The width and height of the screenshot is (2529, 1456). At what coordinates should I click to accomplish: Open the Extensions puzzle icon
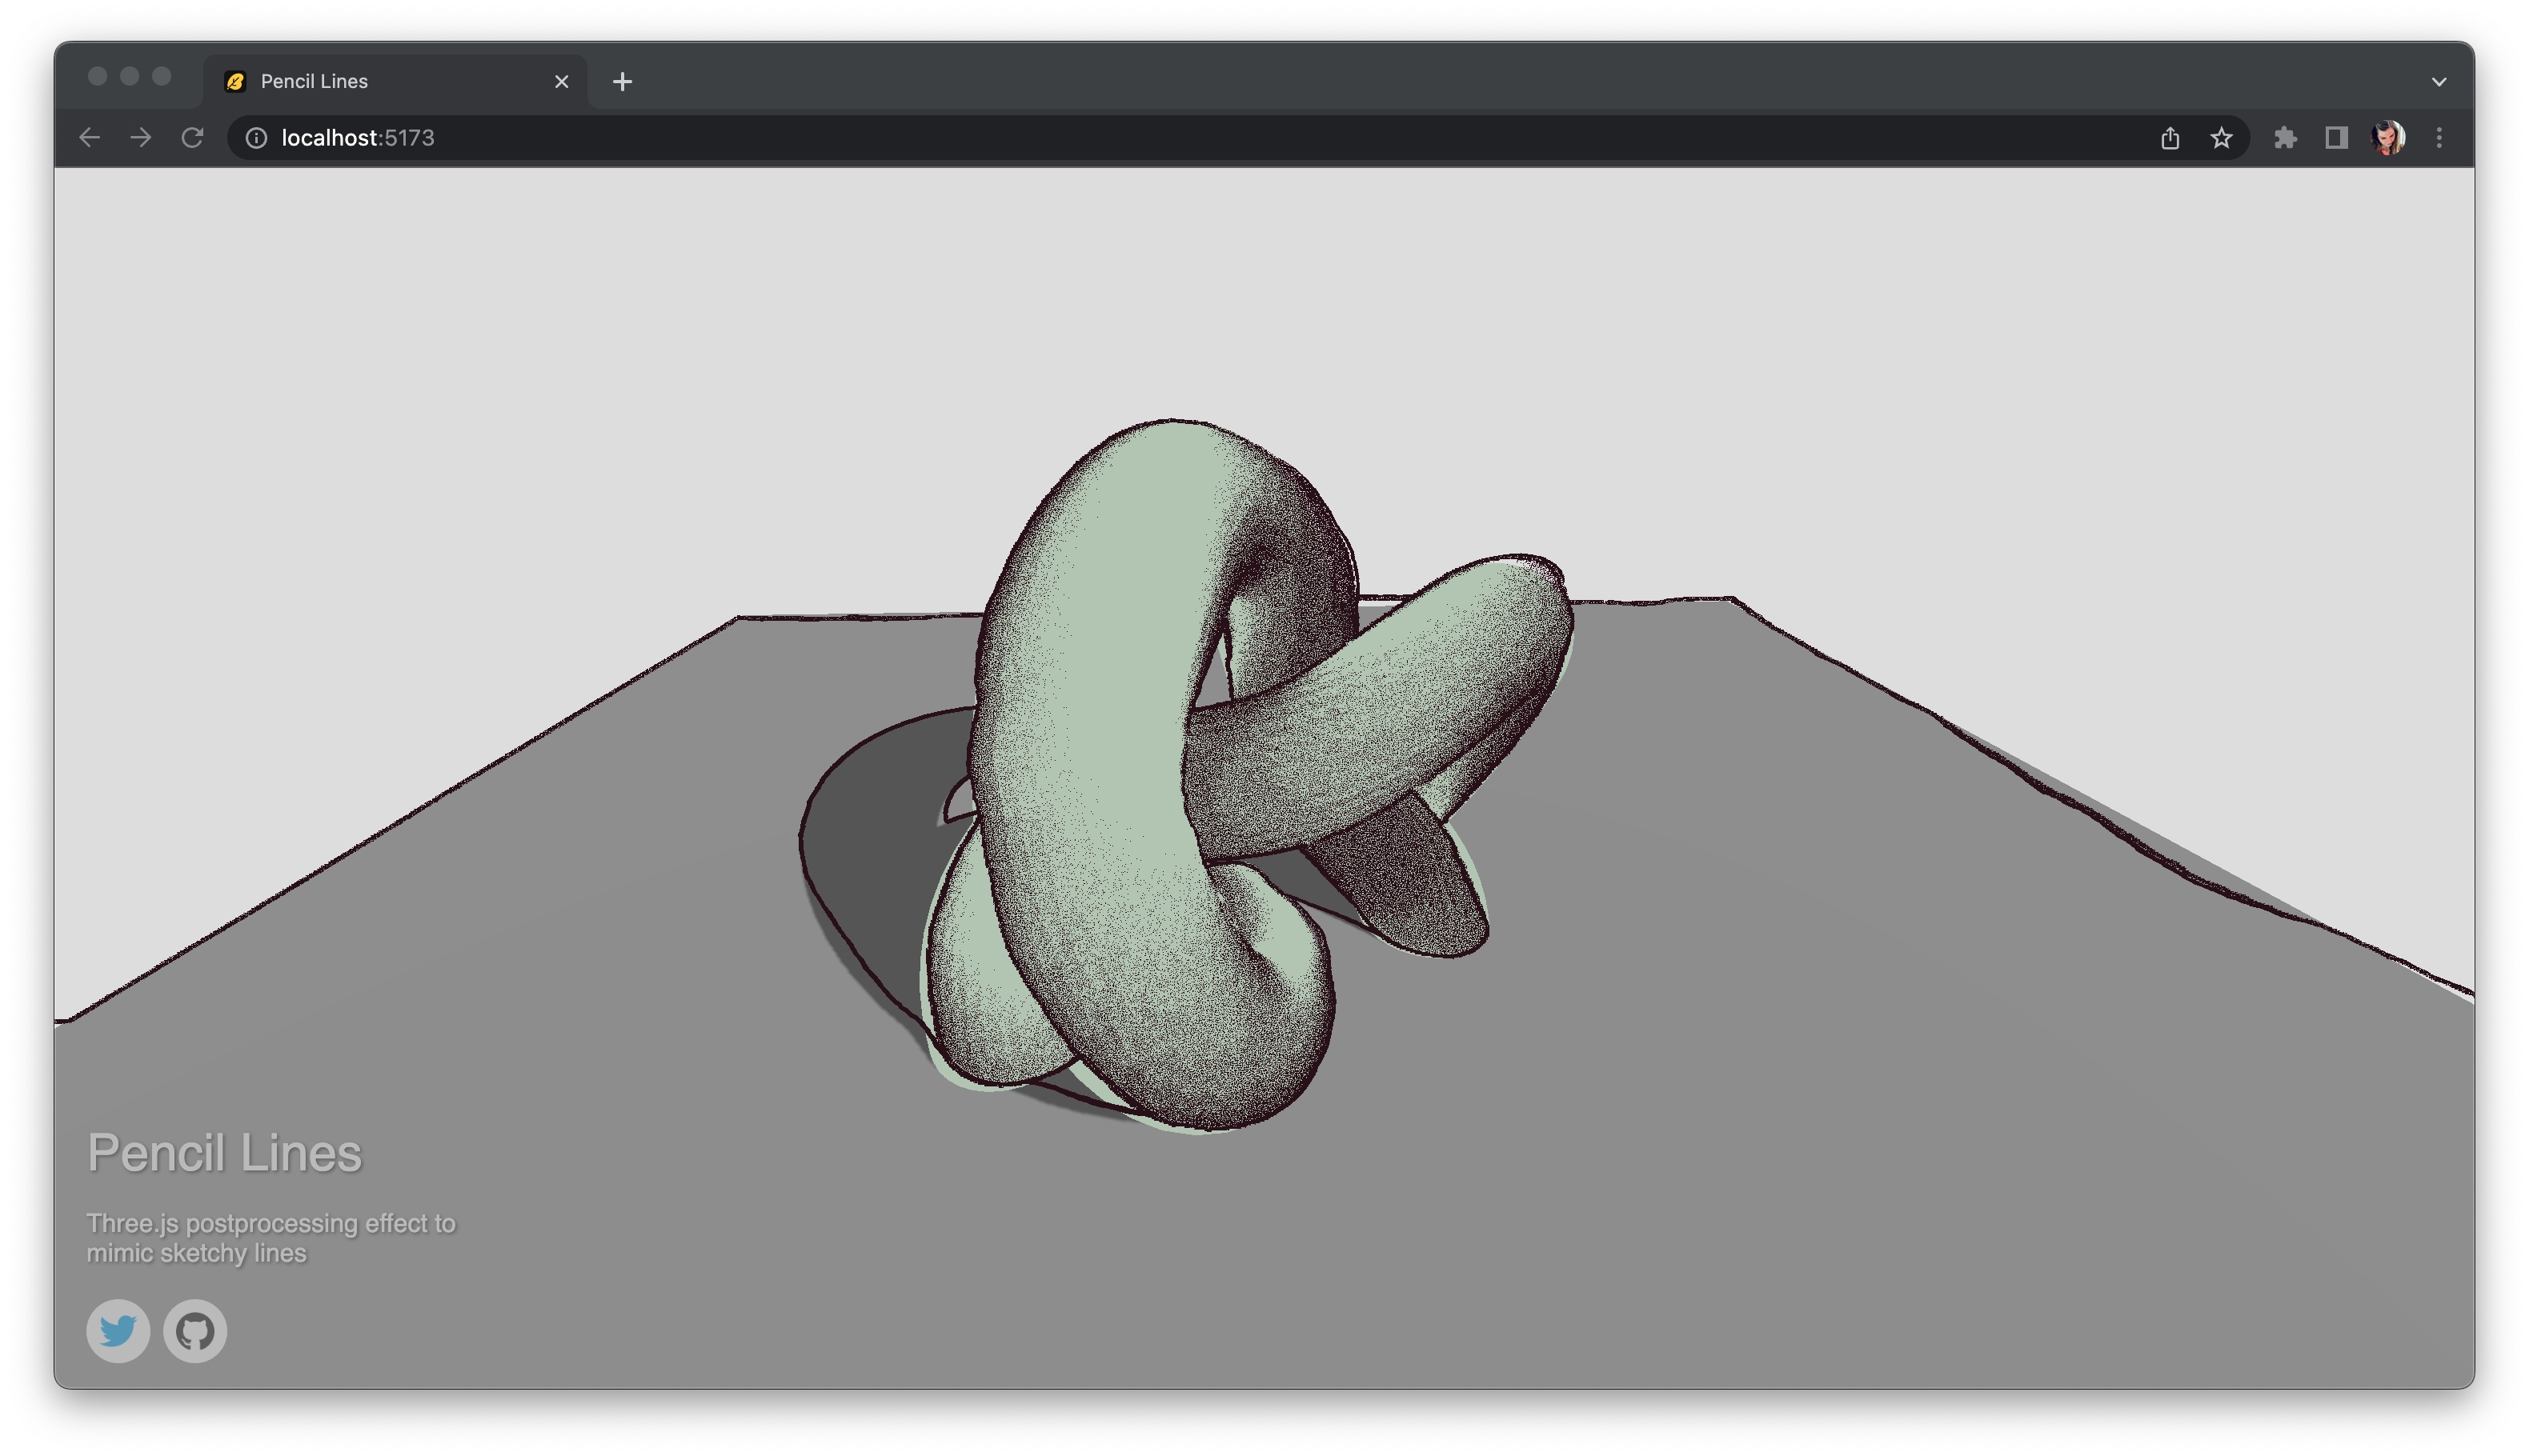2285,138
